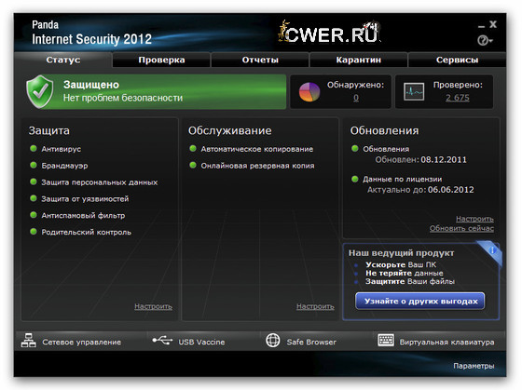Click the virtual keyboard icon
This screenshot has width=522, height=390.
(386, 340)
